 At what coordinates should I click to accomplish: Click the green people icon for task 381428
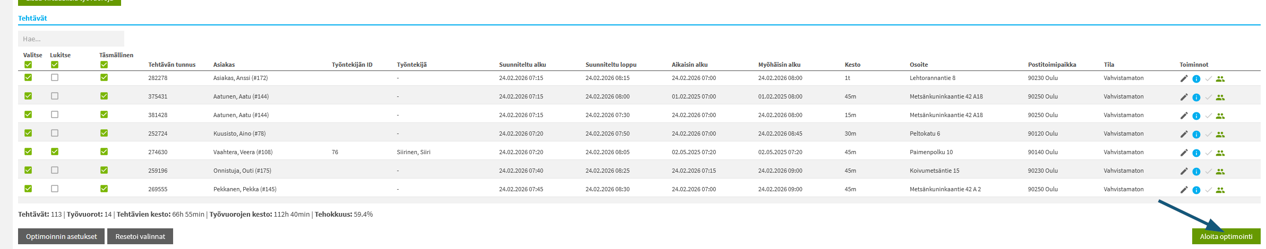point(1220,116)
